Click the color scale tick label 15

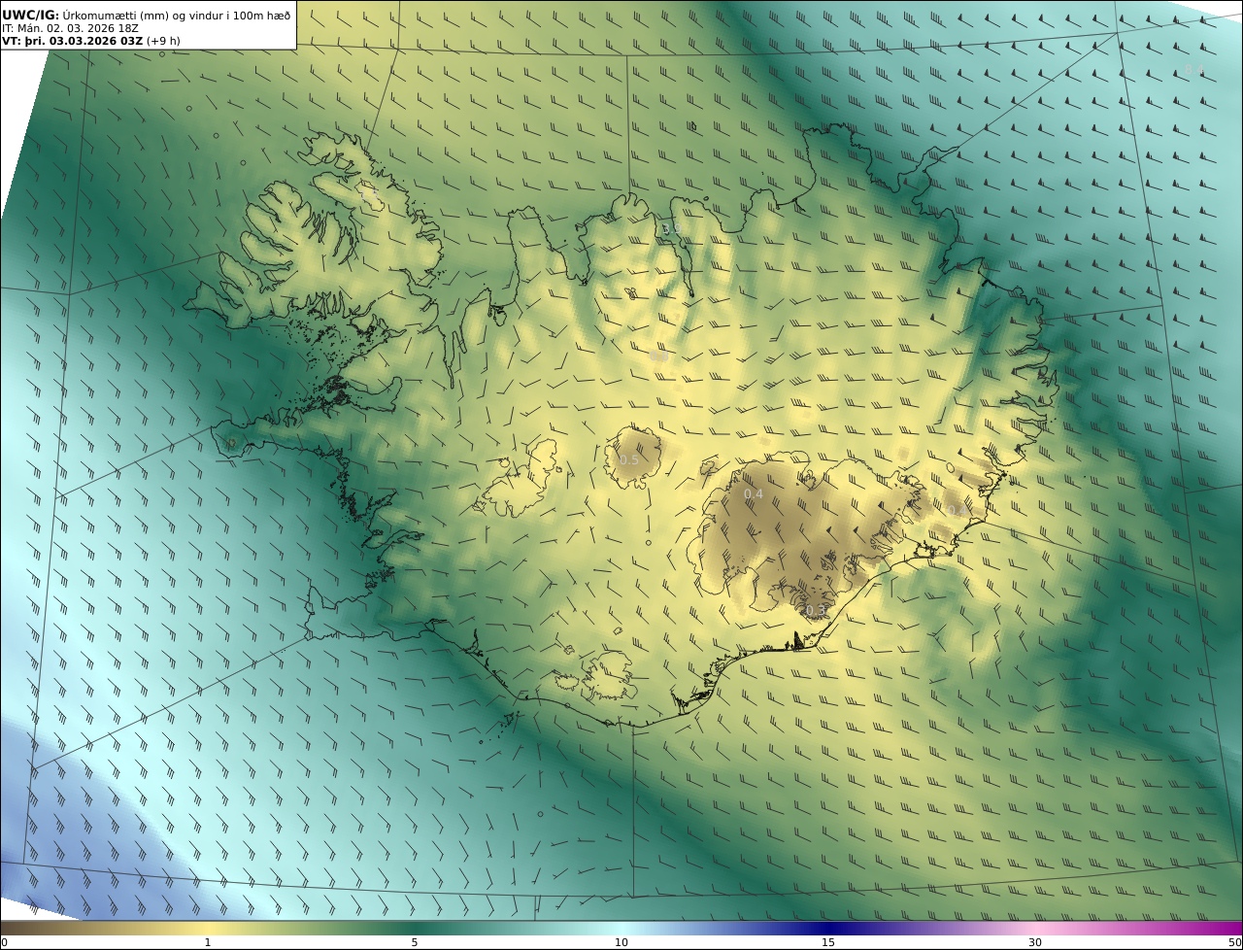click(x=828, y=942)
